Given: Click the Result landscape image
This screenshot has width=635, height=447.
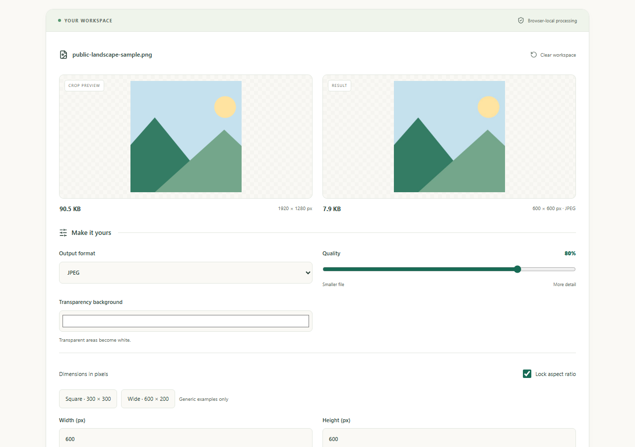Looking at the screenshot, I should pos(449,137).
